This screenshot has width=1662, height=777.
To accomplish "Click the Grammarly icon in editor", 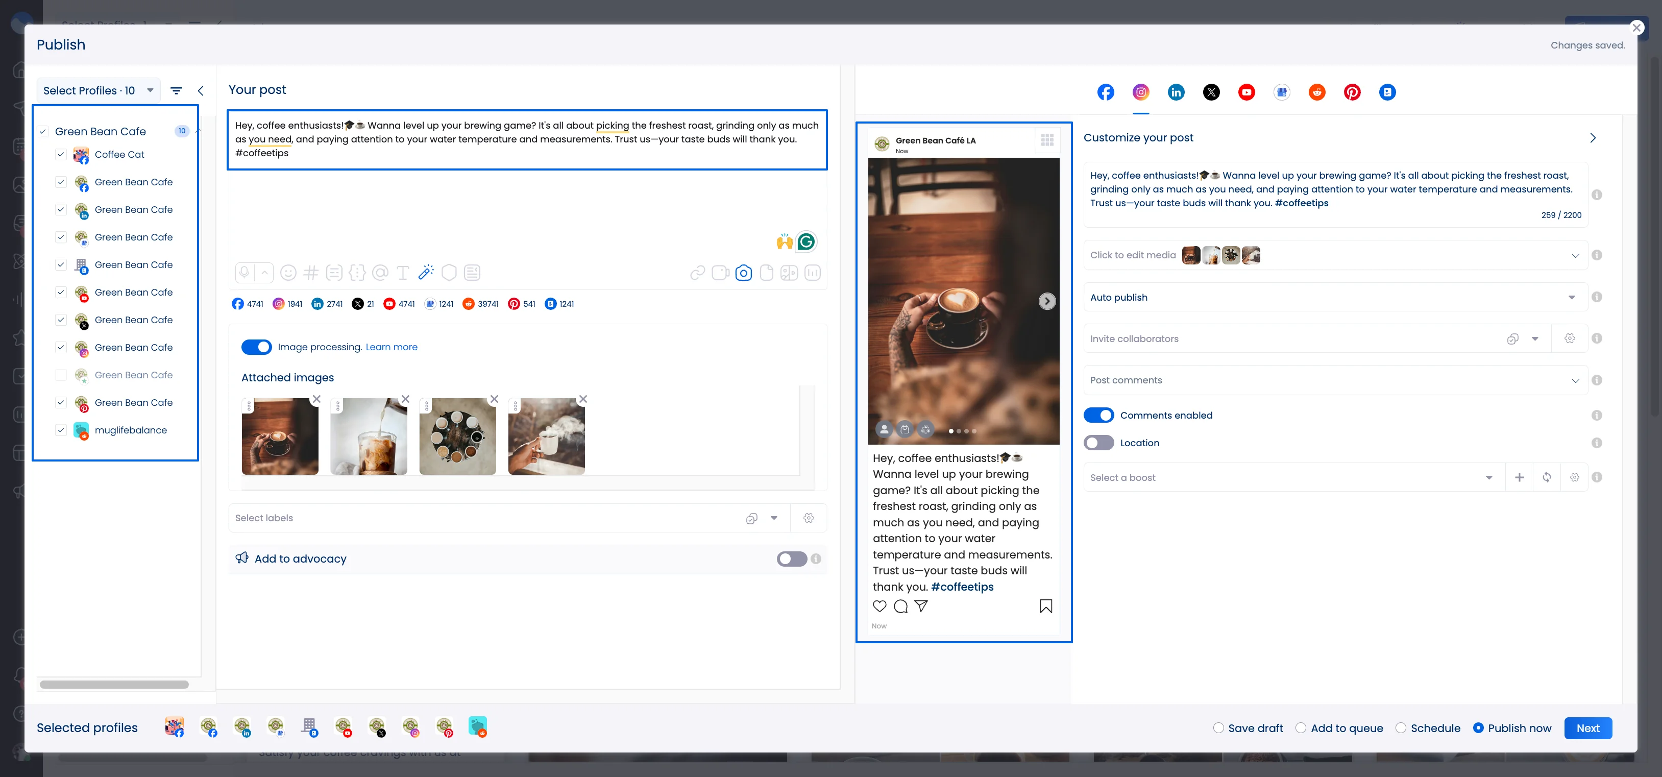I will (x=806, y=242).
